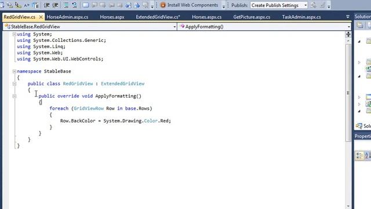The height and width of the screenshot is (209, 371).
Task: Click the editor scrollbar up arrow
Action: [x=348, y=41]
